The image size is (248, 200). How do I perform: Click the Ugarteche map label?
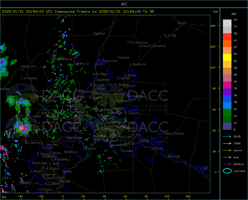74,138
